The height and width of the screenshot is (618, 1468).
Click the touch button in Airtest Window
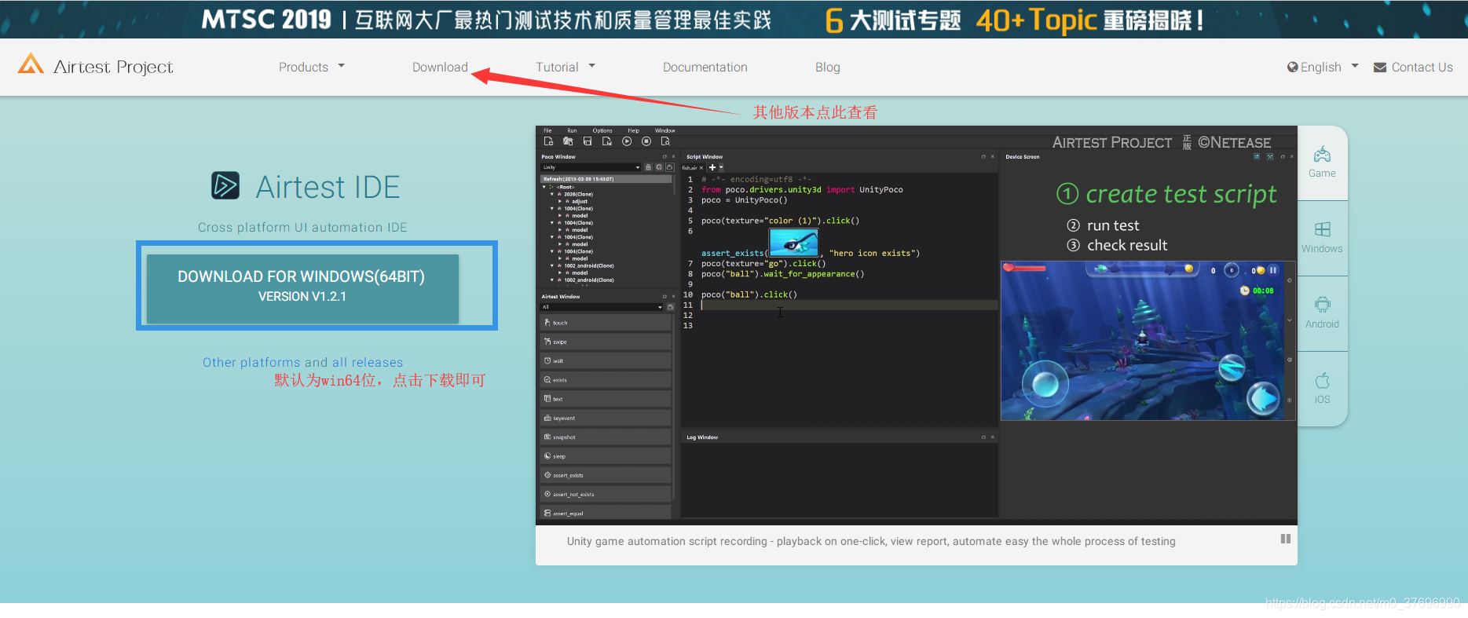click(x=605, y=323)
